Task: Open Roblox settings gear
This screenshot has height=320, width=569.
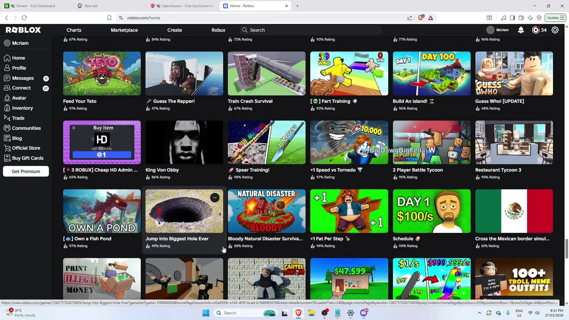Action: coord(555,30)
